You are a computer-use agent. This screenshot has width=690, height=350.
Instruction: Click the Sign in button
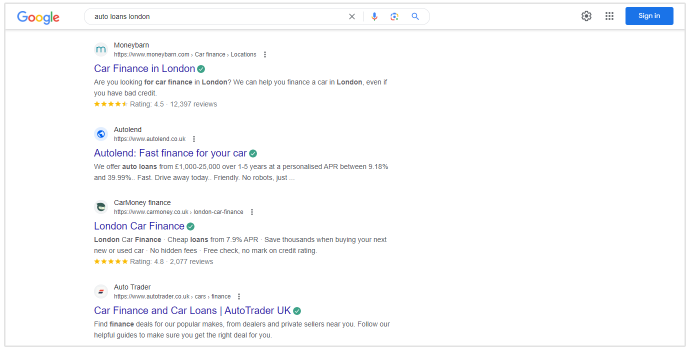coord(649,16)
